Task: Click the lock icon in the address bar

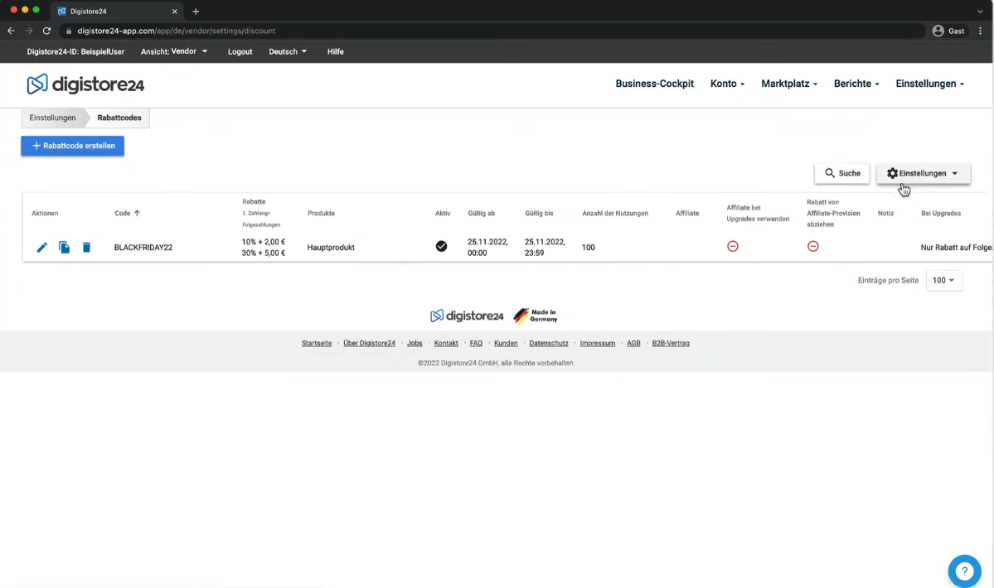Action: (69, 31)
